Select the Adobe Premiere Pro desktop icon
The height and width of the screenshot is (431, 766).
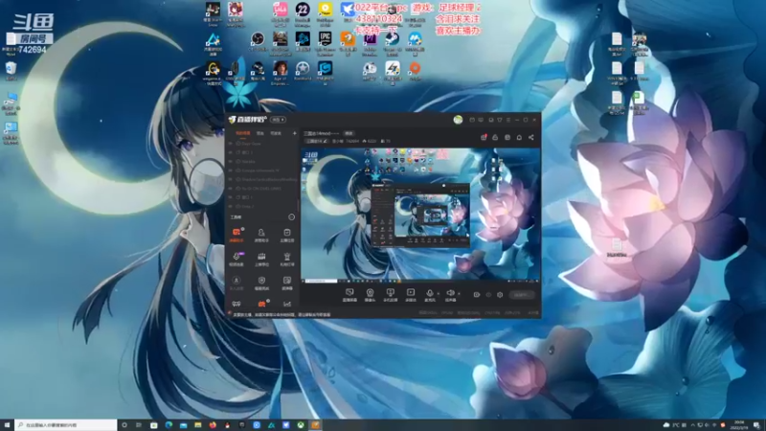[x=370, y=42]
